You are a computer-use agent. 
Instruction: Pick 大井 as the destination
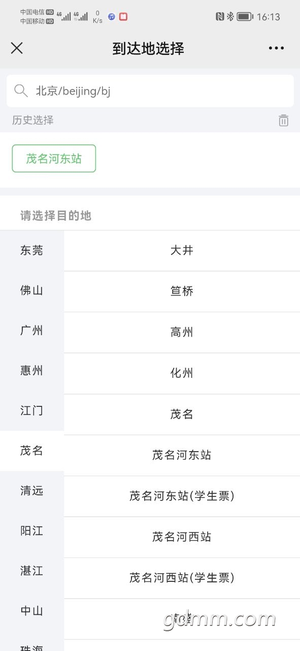pyautogui.click(x=182, y=250)
